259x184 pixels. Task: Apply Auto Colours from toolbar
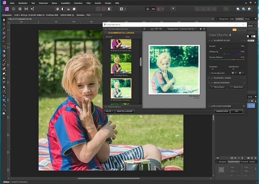68,9
